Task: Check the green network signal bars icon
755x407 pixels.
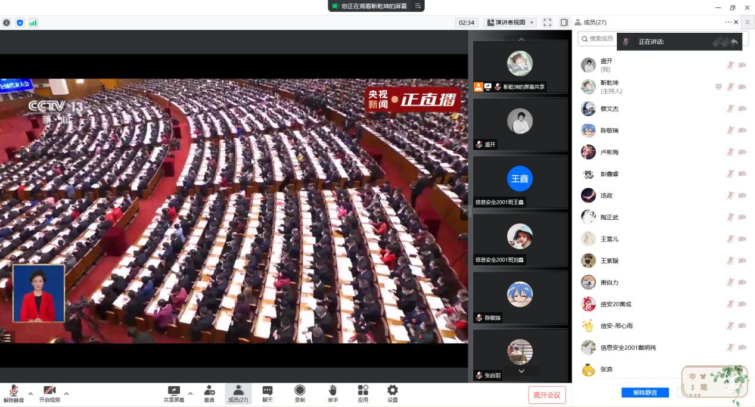Action: click(x=33, y=23)
